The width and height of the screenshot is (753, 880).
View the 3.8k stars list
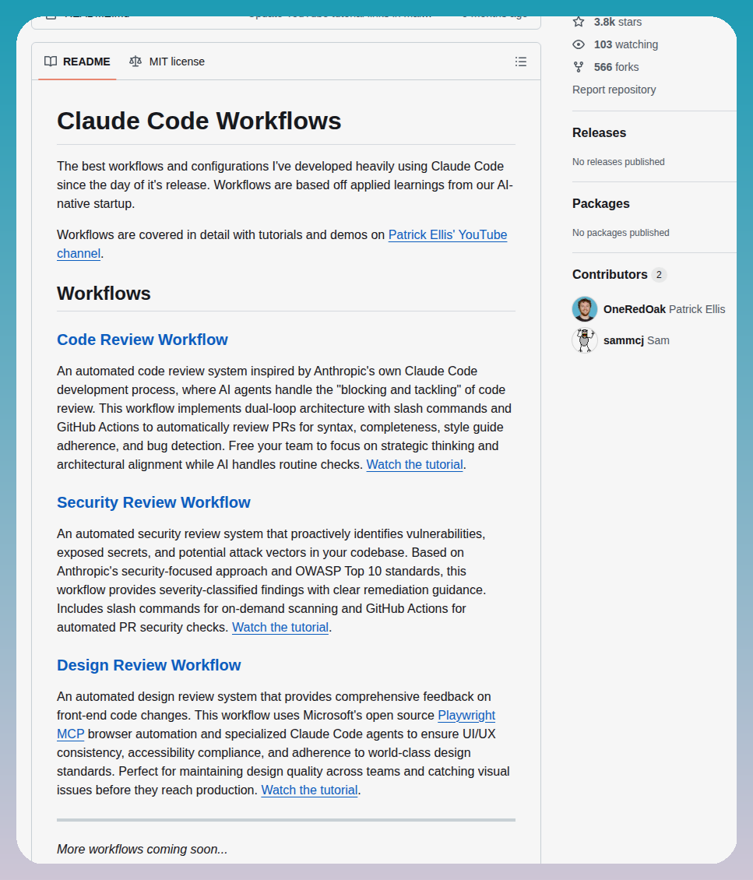click(x=618, y=22)
